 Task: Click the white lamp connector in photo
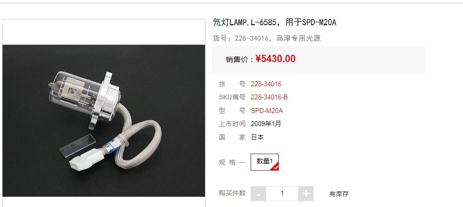click(x=85, y=160)
